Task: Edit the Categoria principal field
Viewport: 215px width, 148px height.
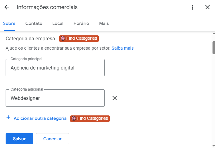Action: (x=55, y=68)
